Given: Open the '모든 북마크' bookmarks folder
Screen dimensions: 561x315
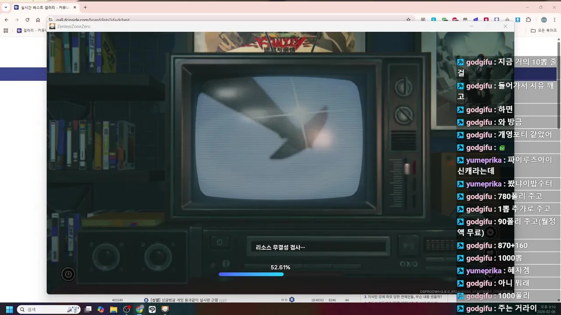Looking at the screenshot, I should coord(543,31).
